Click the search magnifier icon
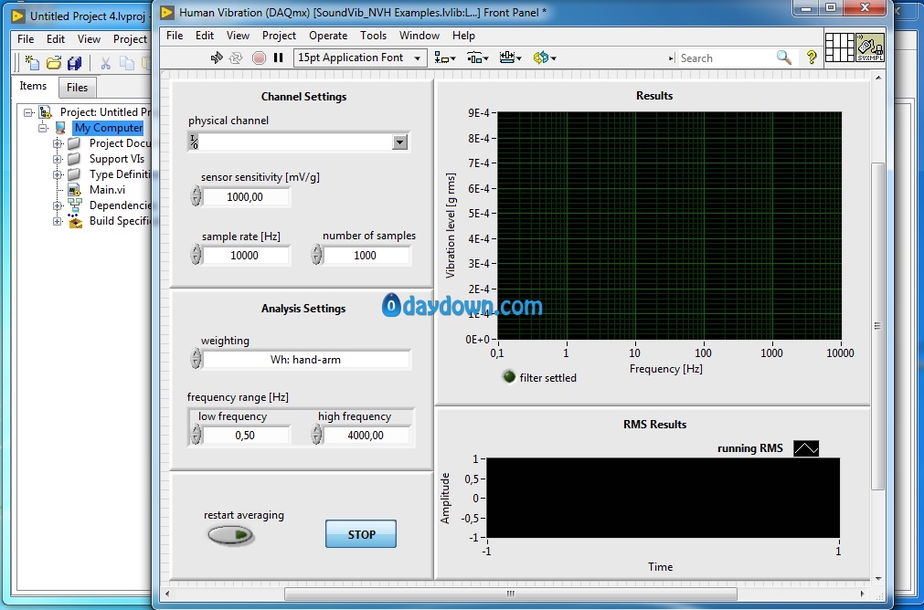Screen dimensions: 924x610 click(x=784, y=58)
